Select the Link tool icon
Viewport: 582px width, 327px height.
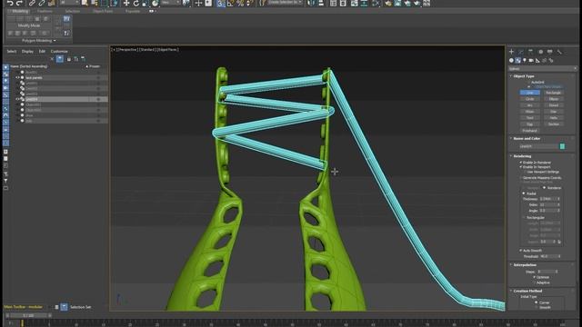(33, 3)
